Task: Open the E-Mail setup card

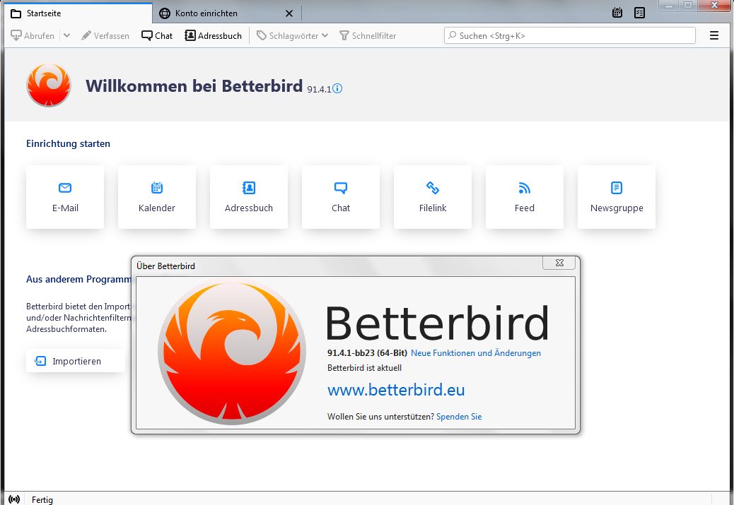Action: click(x=65, y=197)
